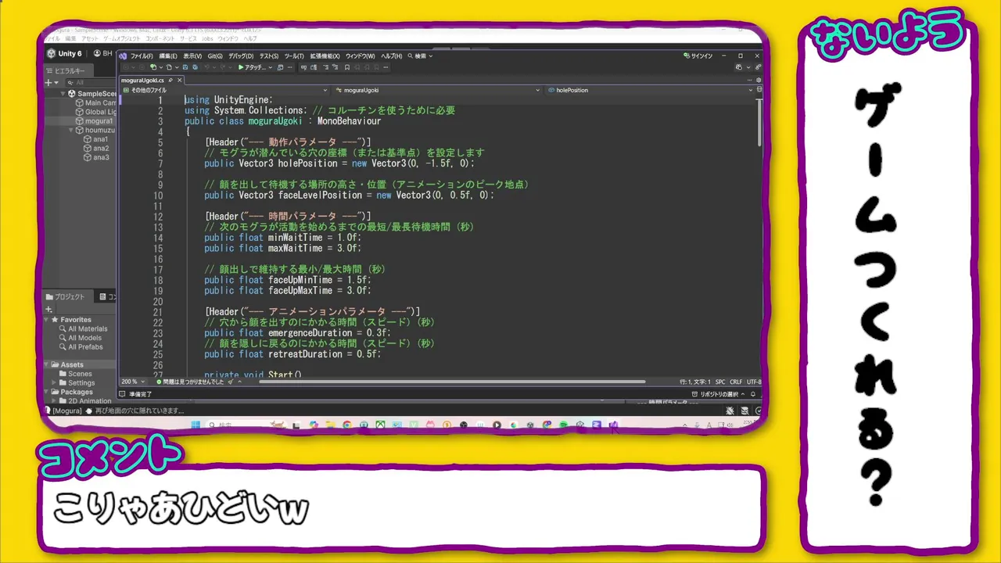The image size is (1001, 563).
Task: Pin the moguraUgoki.cs tab
Action: pos(170,80)
